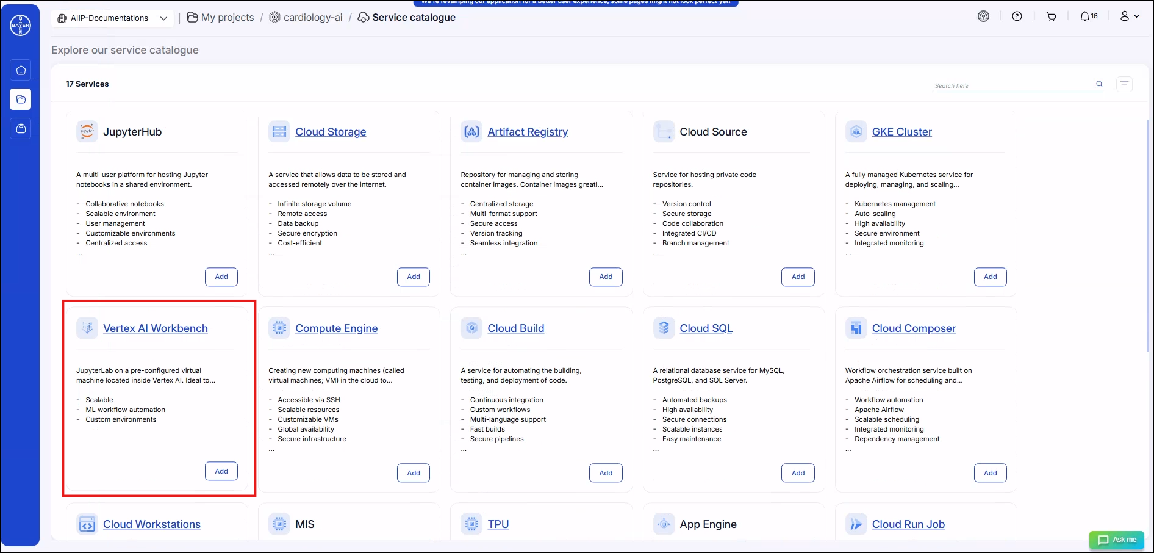Select Service catalogue breadcrumb
Image resolution: width=1154 pixels, height=553 pixels.
point(407,18)
